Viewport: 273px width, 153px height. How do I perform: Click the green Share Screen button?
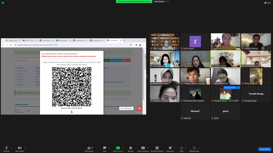click(x=118, y=149)
